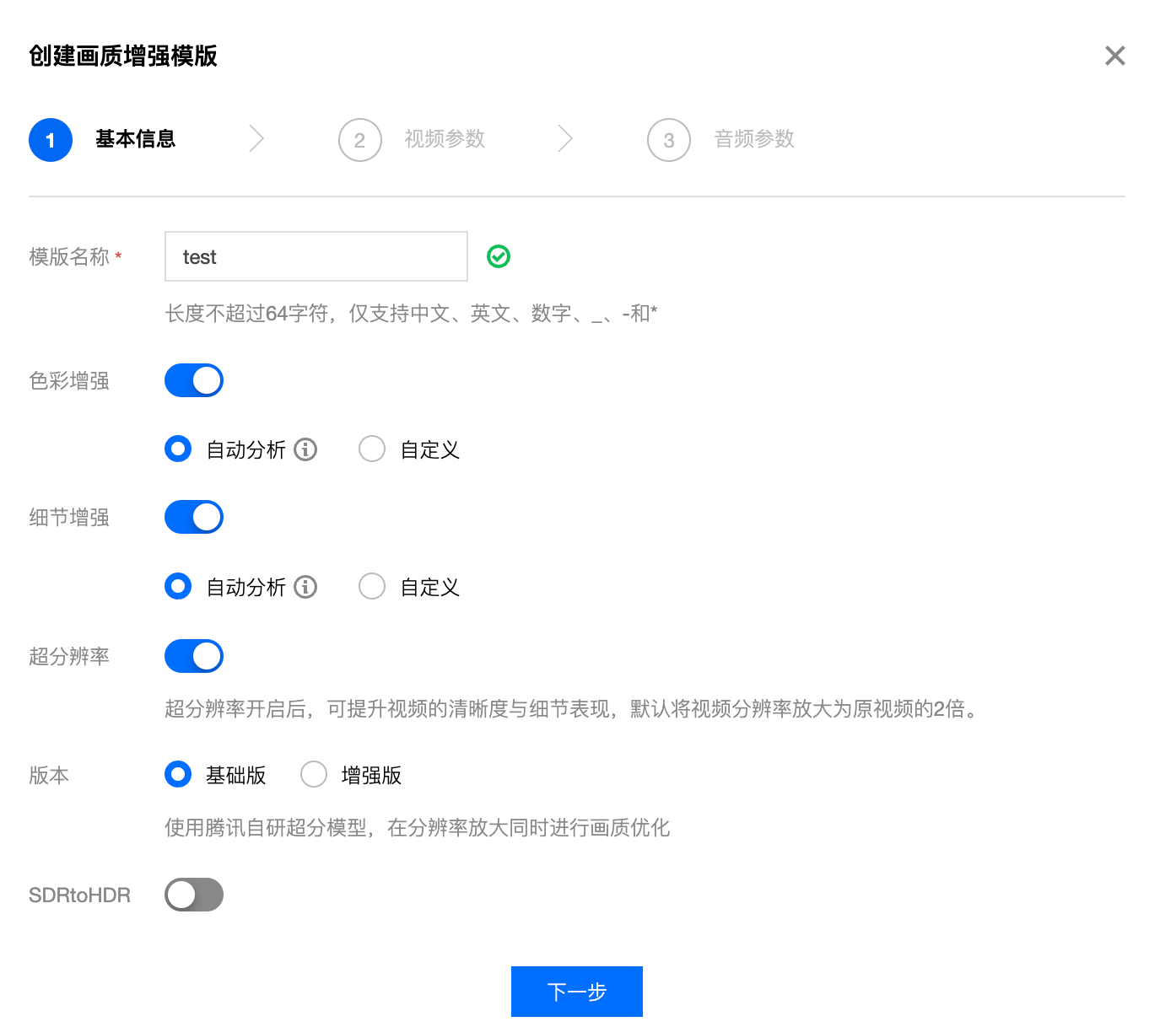1160x1027 pixels.
Task: Click the 模版名称 field label
Action: coord(69,256)
